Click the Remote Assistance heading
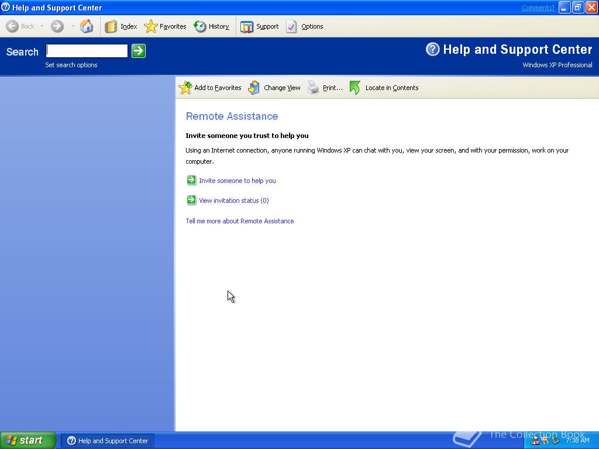 [x=232, y=116]
